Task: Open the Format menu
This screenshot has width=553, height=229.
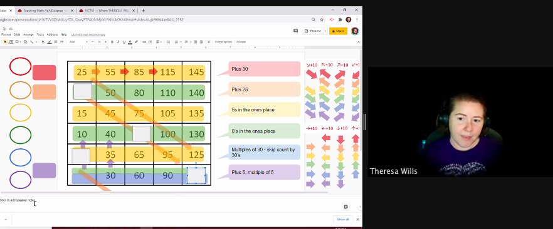Action: 6,34
